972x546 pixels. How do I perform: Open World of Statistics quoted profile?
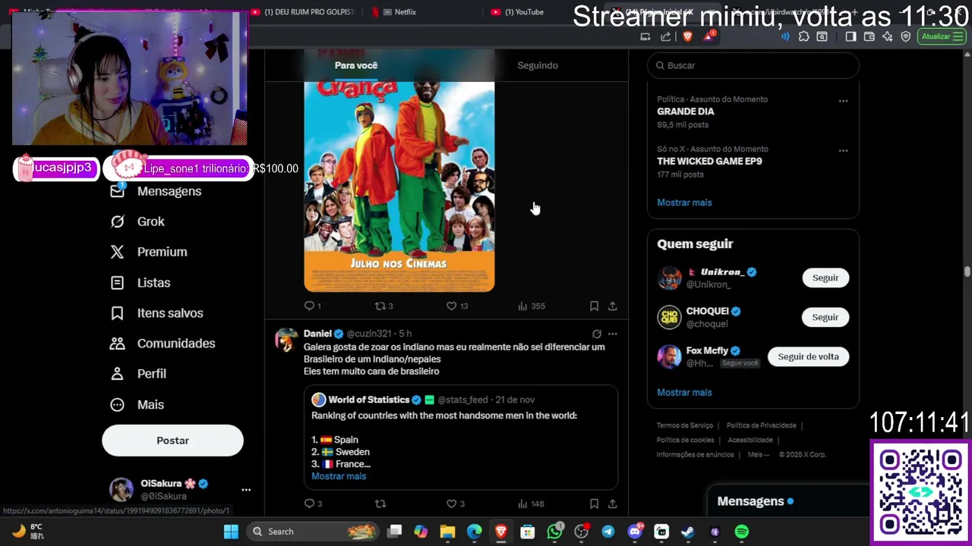click(x=369, y=400)
